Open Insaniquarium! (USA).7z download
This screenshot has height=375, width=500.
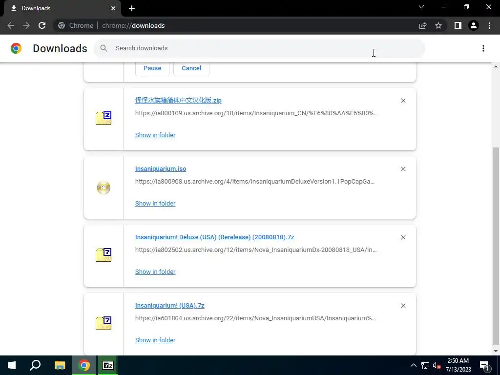pyautogui.click(x=169, y=305)
